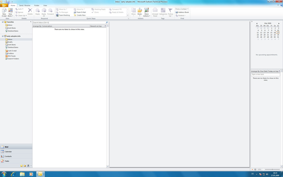This screenshot has height=177, width=283.
Task: Click the Windows Start orb
Action: click(4, 174)
